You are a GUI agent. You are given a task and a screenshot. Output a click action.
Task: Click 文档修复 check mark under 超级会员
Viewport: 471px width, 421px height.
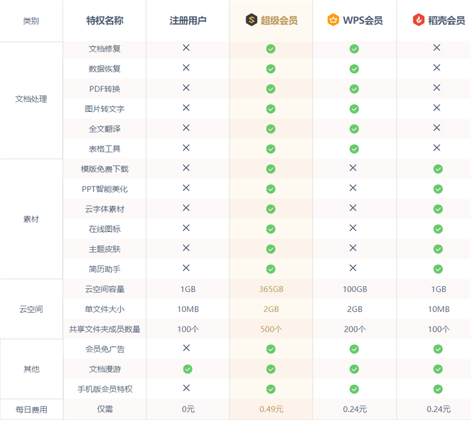click(x=271, y=49)
